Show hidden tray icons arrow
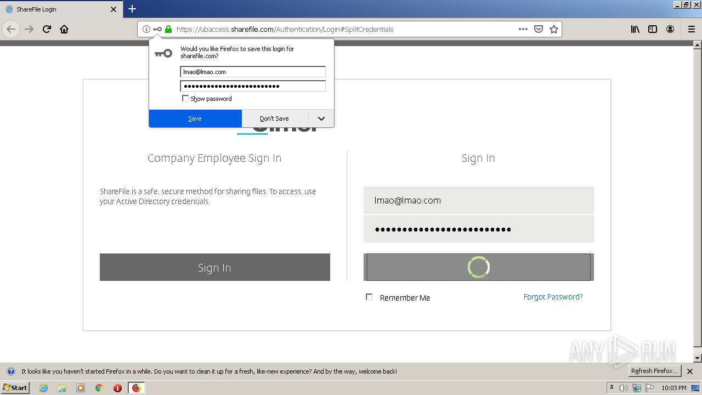 tap(612, 388)
